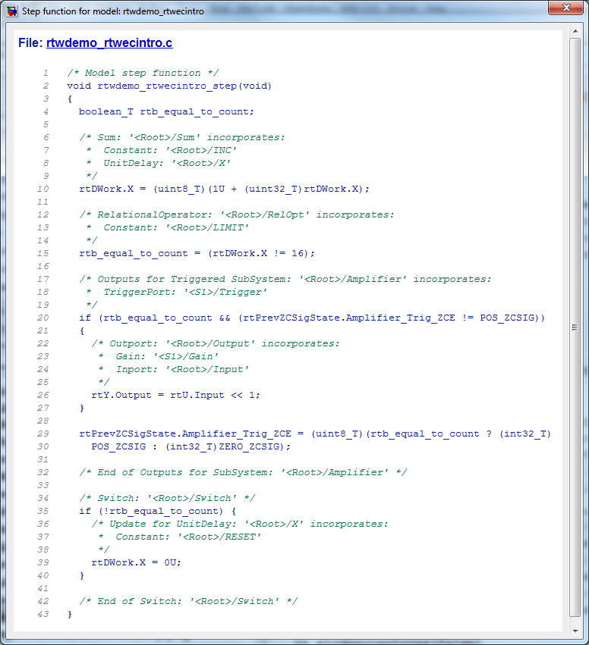This screenshot has width=589, height=645.
Task: Click the 'Model step function' comment line
Action: point(143,74)
